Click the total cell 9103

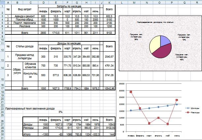109,33
